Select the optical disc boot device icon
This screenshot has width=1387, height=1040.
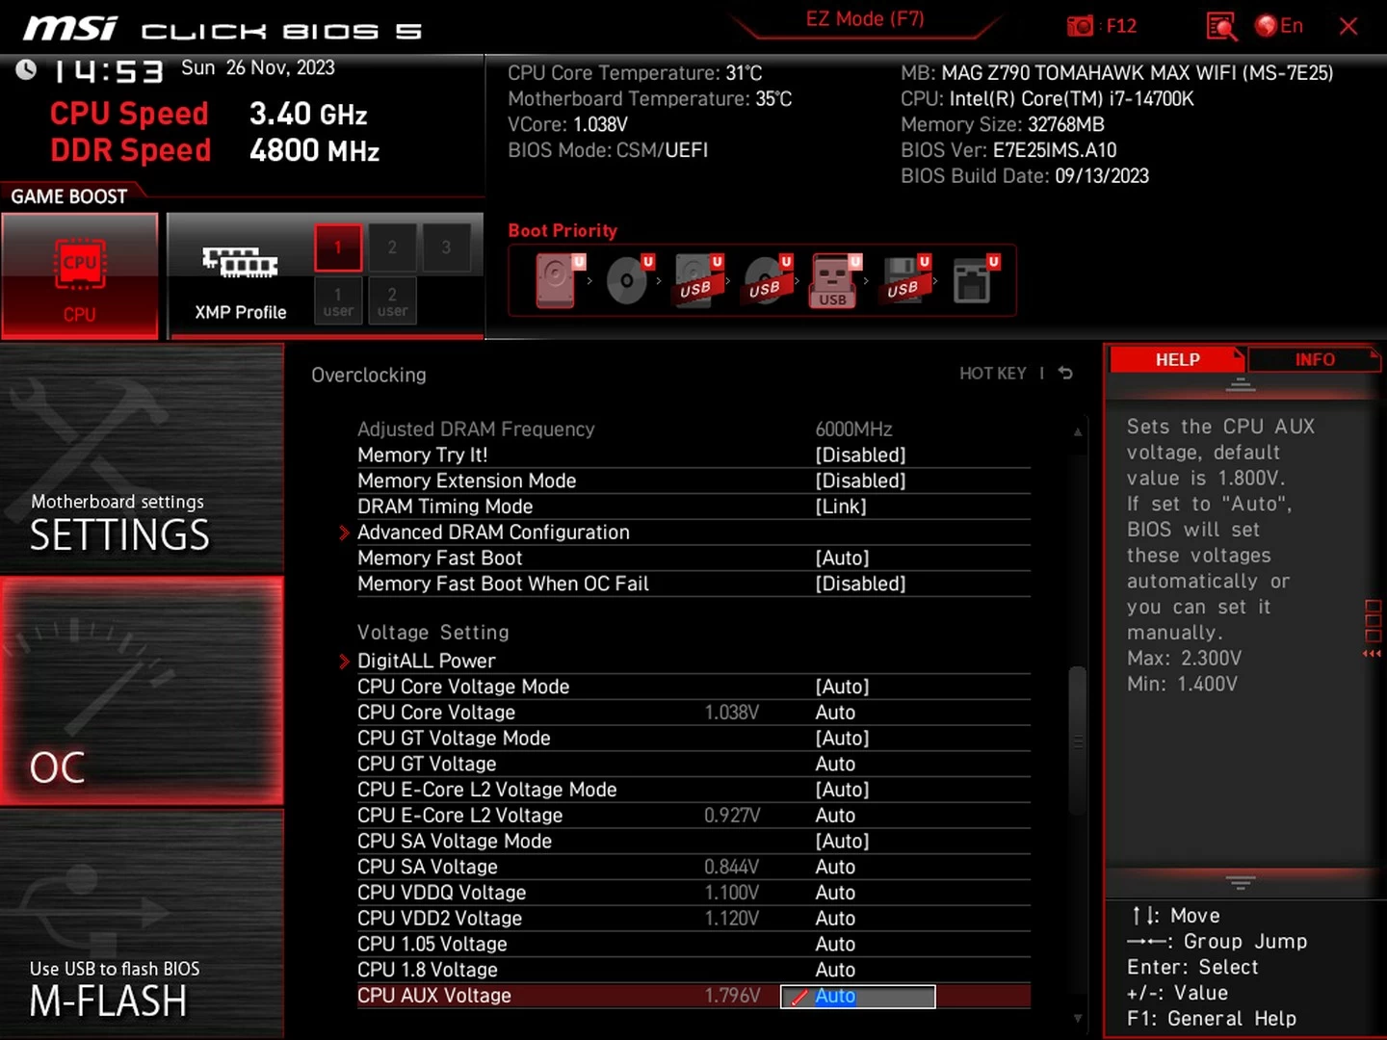(628, 280)
